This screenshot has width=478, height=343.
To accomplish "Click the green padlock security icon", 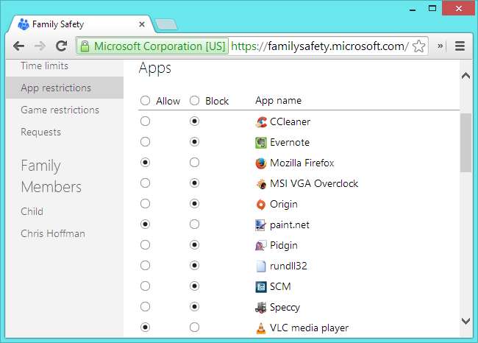I will 85,46.
